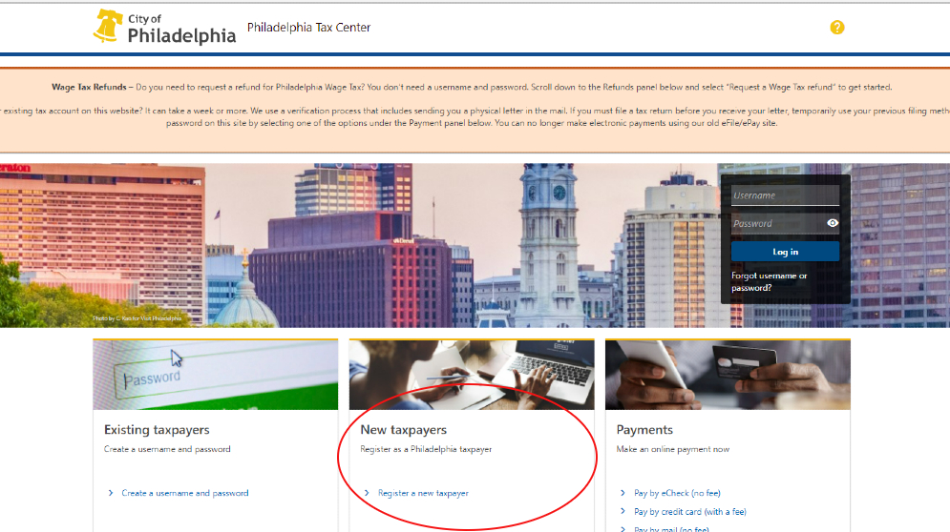The height and width of the screenshot is (532, 950).
Task: Click the Log in button
Action: click(x=785, y=252)
